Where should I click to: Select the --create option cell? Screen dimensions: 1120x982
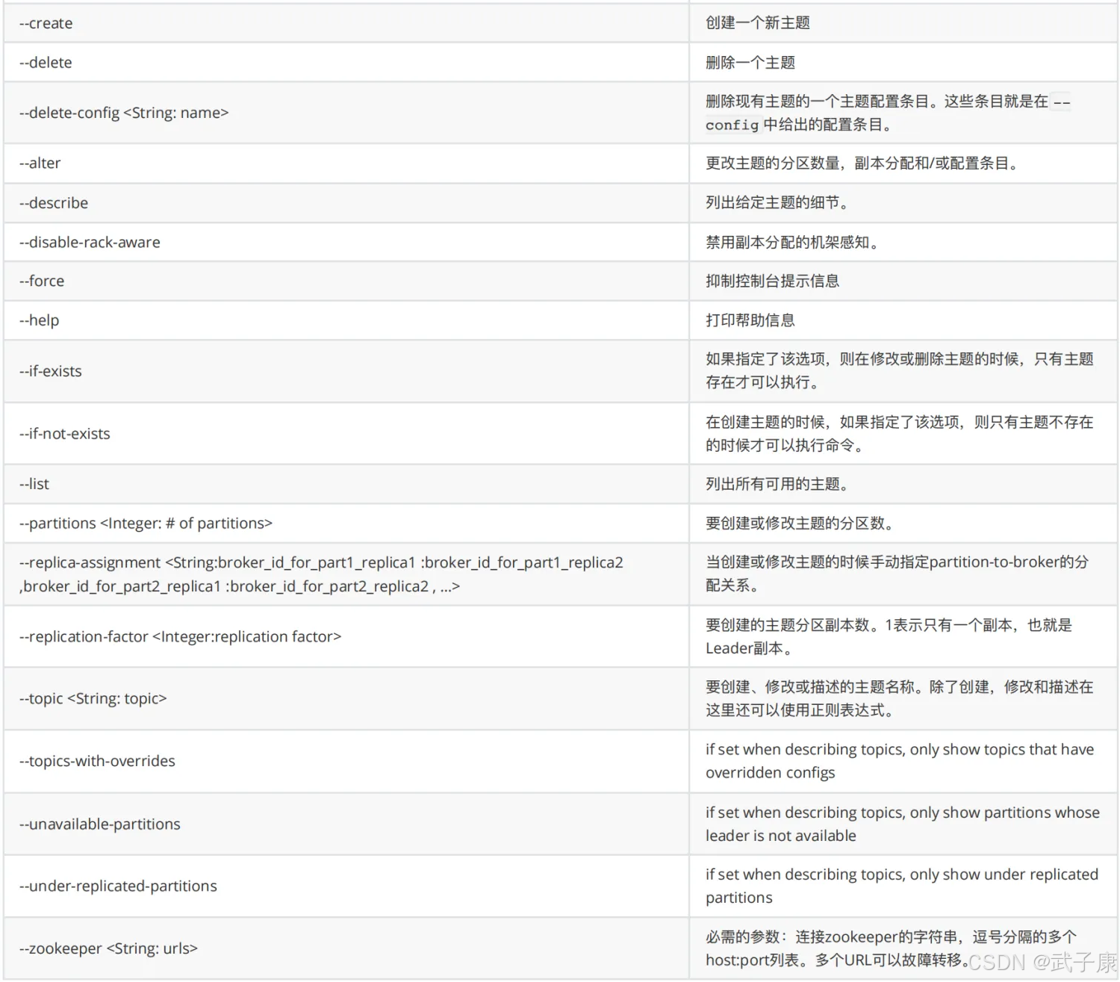346,23
